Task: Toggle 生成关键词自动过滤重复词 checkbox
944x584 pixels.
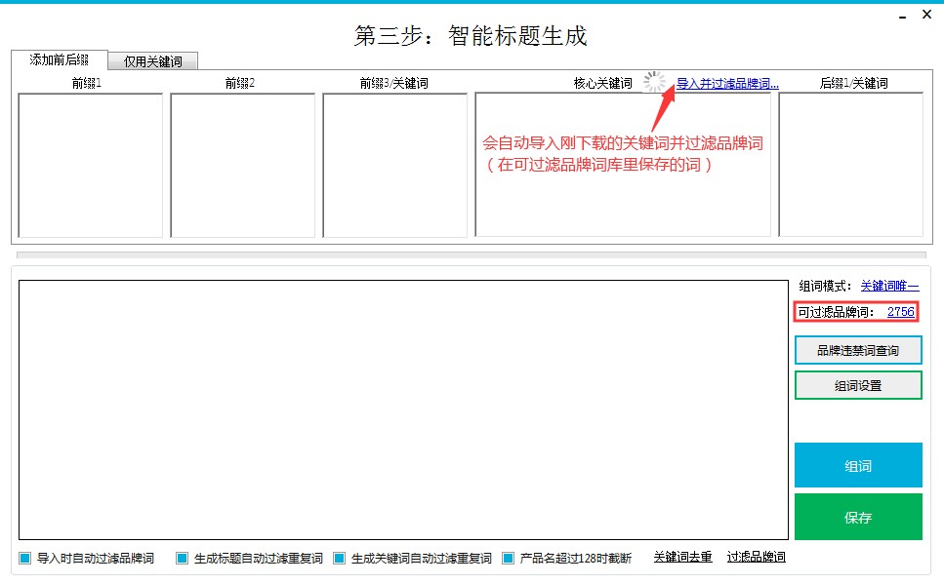Action: tap(340, 559)
